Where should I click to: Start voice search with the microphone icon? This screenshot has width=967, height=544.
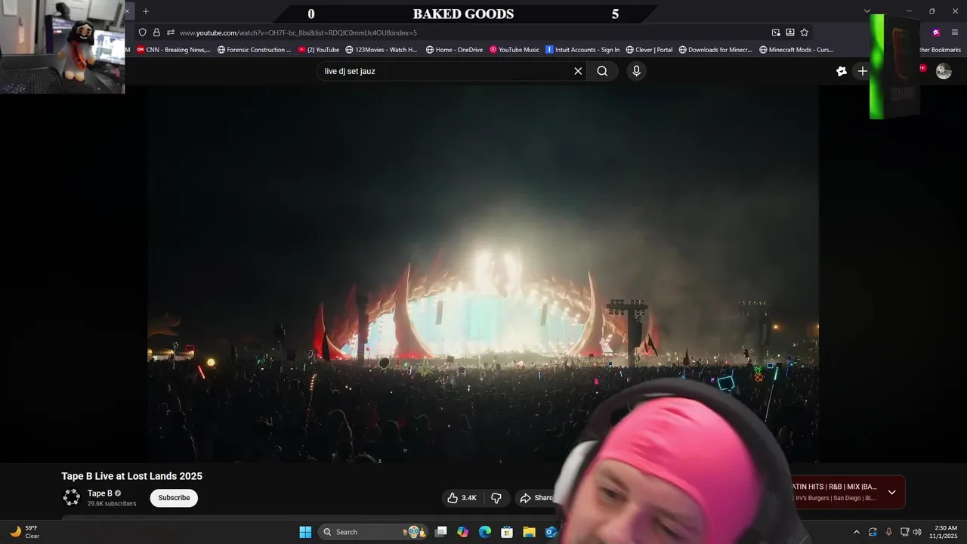pos(636,71)
